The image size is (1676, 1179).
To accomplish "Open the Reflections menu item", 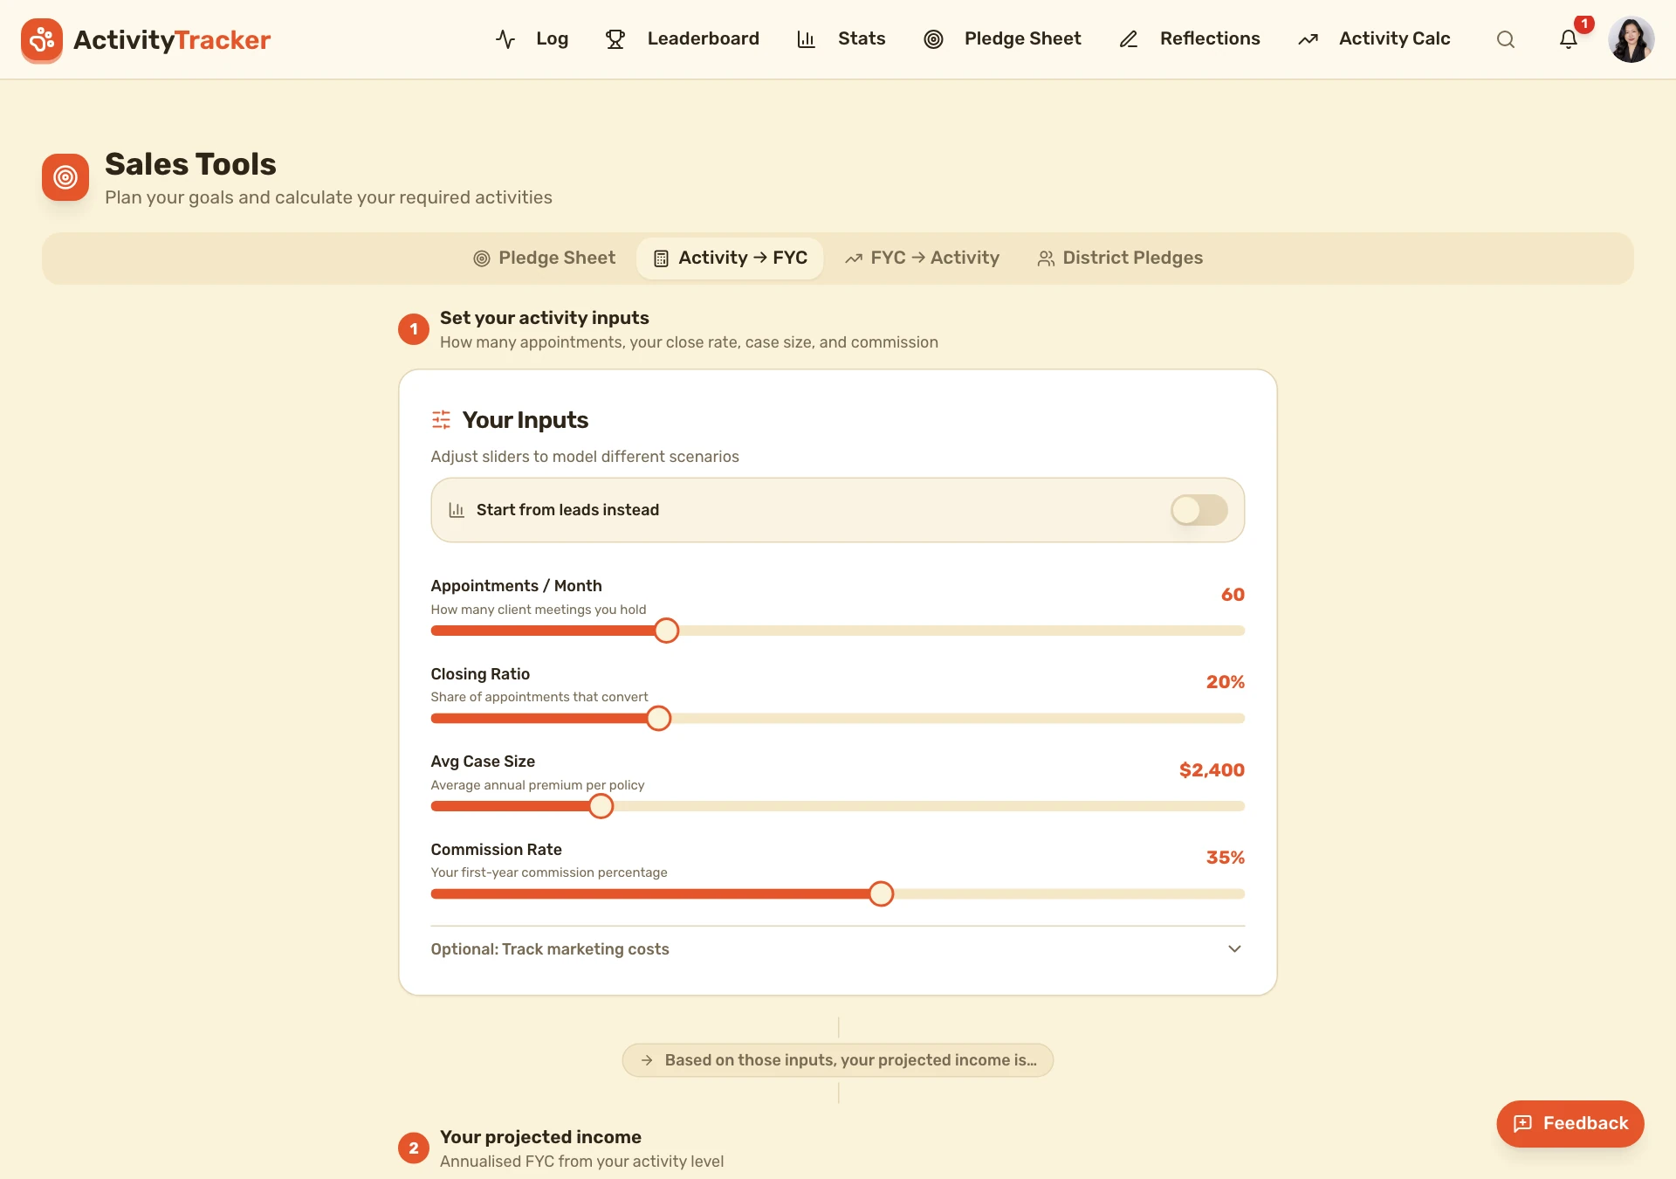I will 1190,39.
